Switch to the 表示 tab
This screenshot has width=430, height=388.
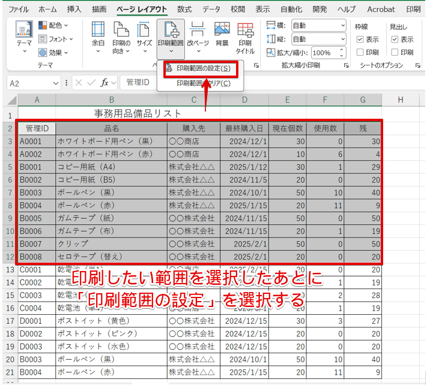click(262, 10)
